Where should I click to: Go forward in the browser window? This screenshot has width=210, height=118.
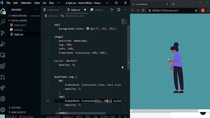pos(138,10)
